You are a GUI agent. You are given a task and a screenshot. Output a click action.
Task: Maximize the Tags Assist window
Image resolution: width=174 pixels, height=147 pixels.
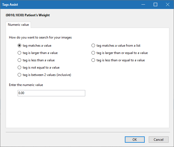156,5
